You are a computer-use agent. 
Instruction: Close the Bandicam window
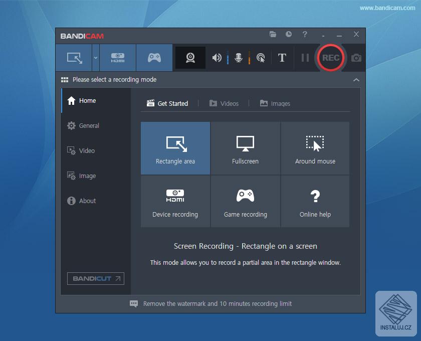pyautogui.click(x=356, y=34)
